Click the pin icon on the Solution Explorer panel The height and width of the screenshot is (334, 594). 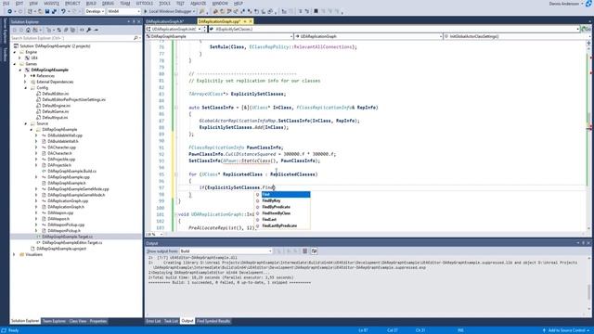[x=134, y=21]
